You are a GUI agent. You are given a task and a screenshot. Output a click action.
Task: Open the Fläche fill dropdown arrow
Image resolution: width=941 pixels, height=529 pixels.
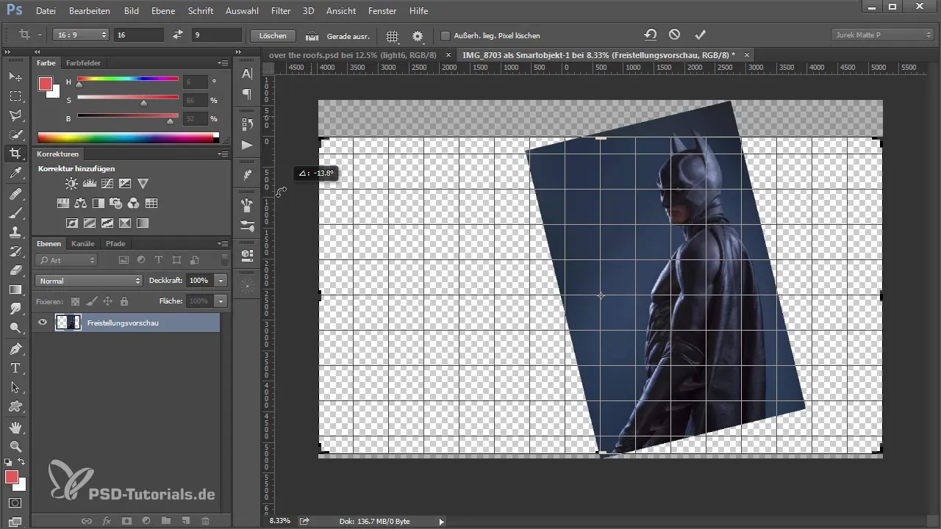point(221,301)
